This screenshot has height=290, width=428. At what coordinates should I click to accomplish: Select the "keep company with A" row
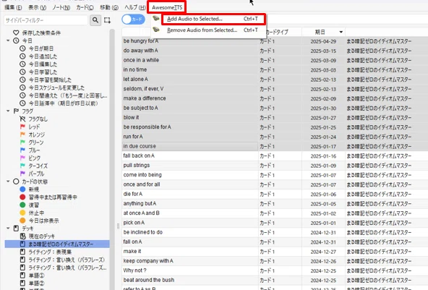tap(275, 261)
